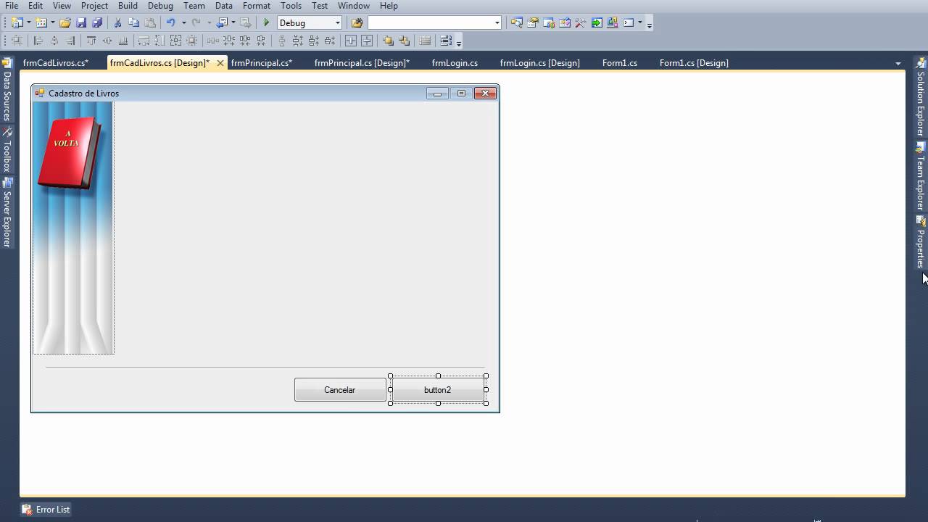Click the Center Horizontally icon
This screenshot has width=928, height=522.
(x=351, y=41)
